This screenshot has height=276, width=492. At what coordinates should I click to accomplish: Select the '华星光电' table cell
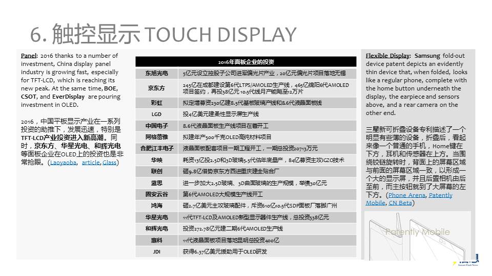(x=157, y=217)
